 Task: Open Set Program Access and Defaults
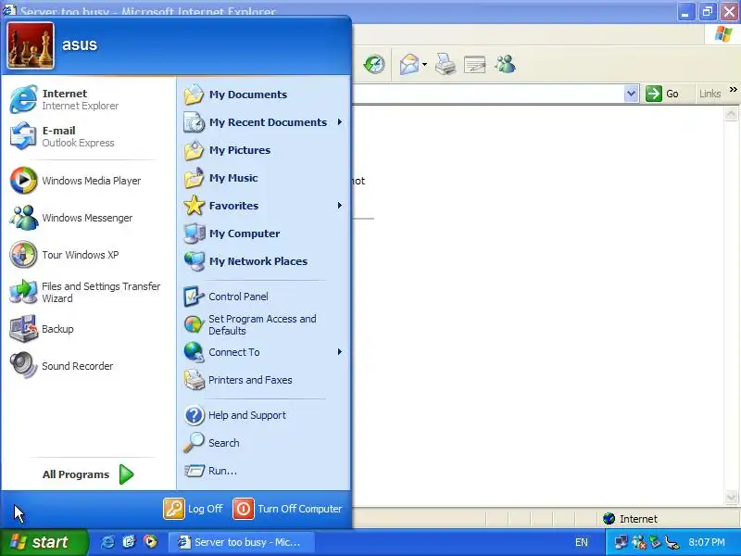pyautogui.click(x=263, y=324)
